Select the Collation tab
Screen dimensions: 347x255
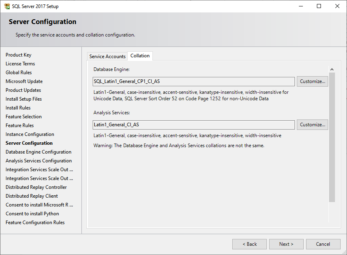click(x=140, y=56)
